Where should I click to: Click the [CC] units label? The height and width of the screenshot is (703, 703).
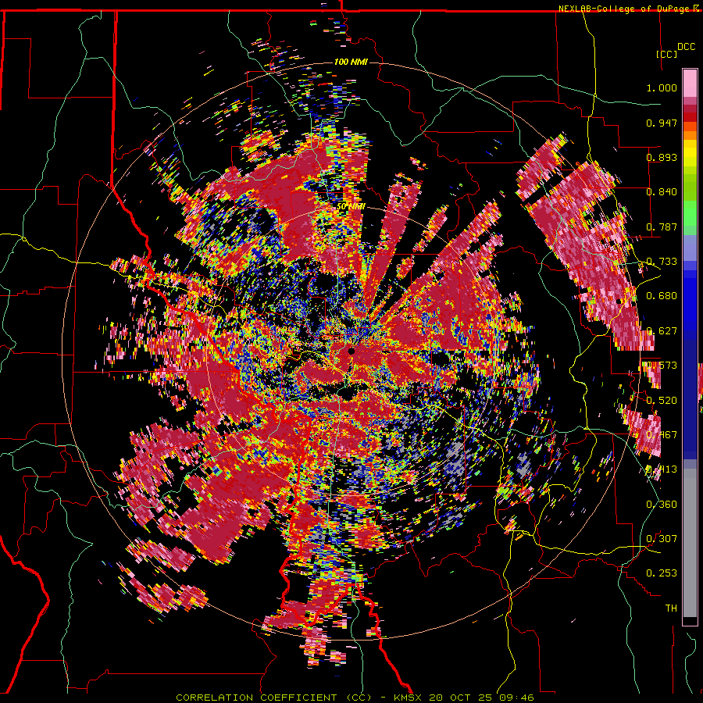point(667,54)
